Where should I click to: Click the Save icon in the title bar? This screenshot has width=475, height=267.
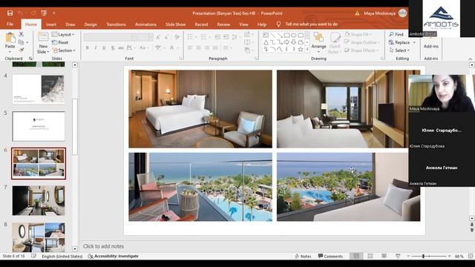(10, 13)
